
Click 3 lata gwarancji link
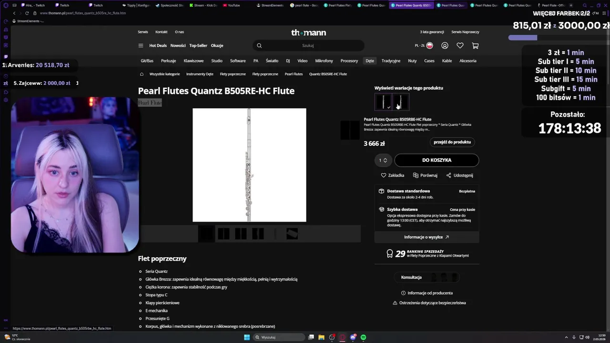click(x=432, y=32)
